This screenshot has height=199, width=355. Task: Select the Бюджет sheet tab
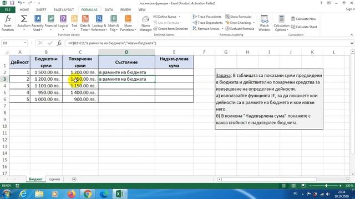point(35,179)
